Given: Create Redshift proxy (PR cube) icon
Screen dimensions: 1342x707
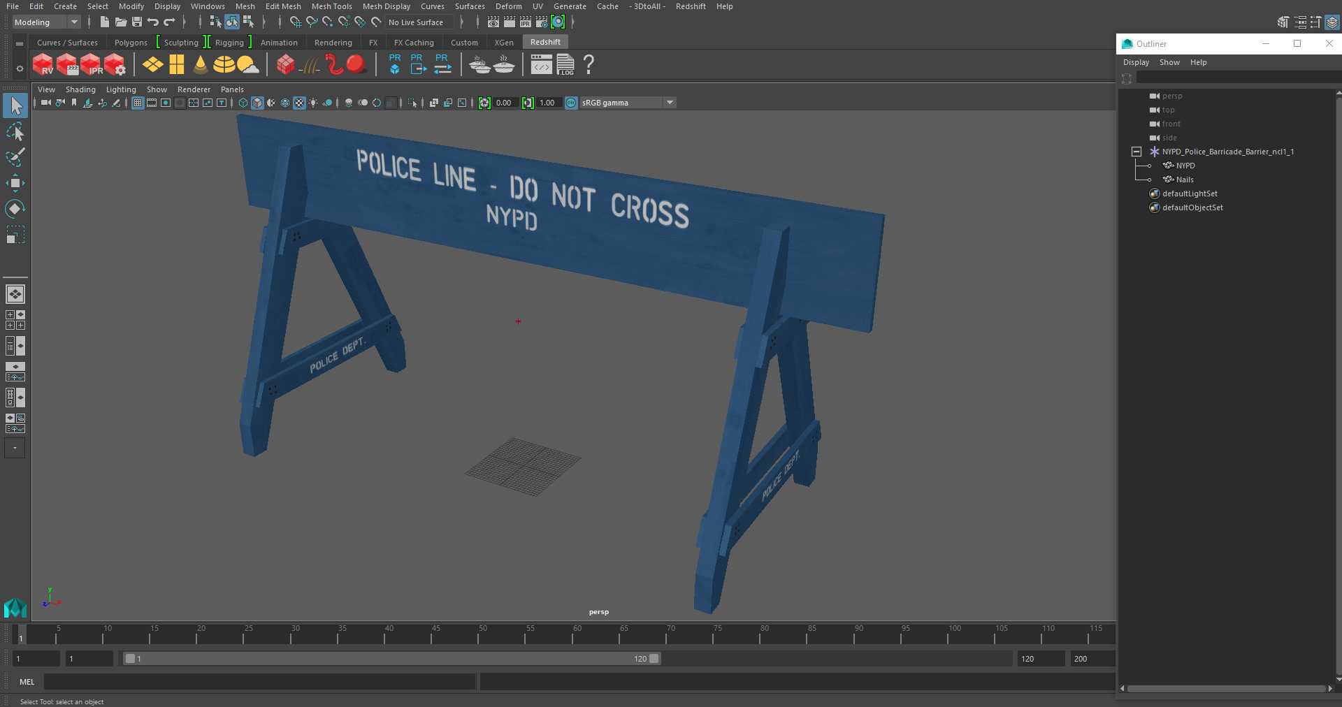Looking at the screenshot, I should (395, 64).
